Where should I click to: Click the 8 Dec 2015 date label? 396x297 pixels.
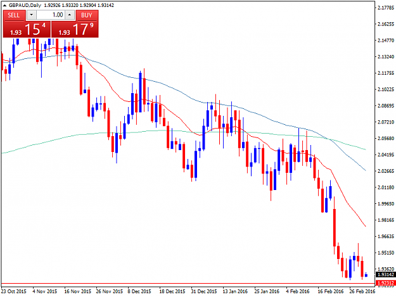[139, 291]
